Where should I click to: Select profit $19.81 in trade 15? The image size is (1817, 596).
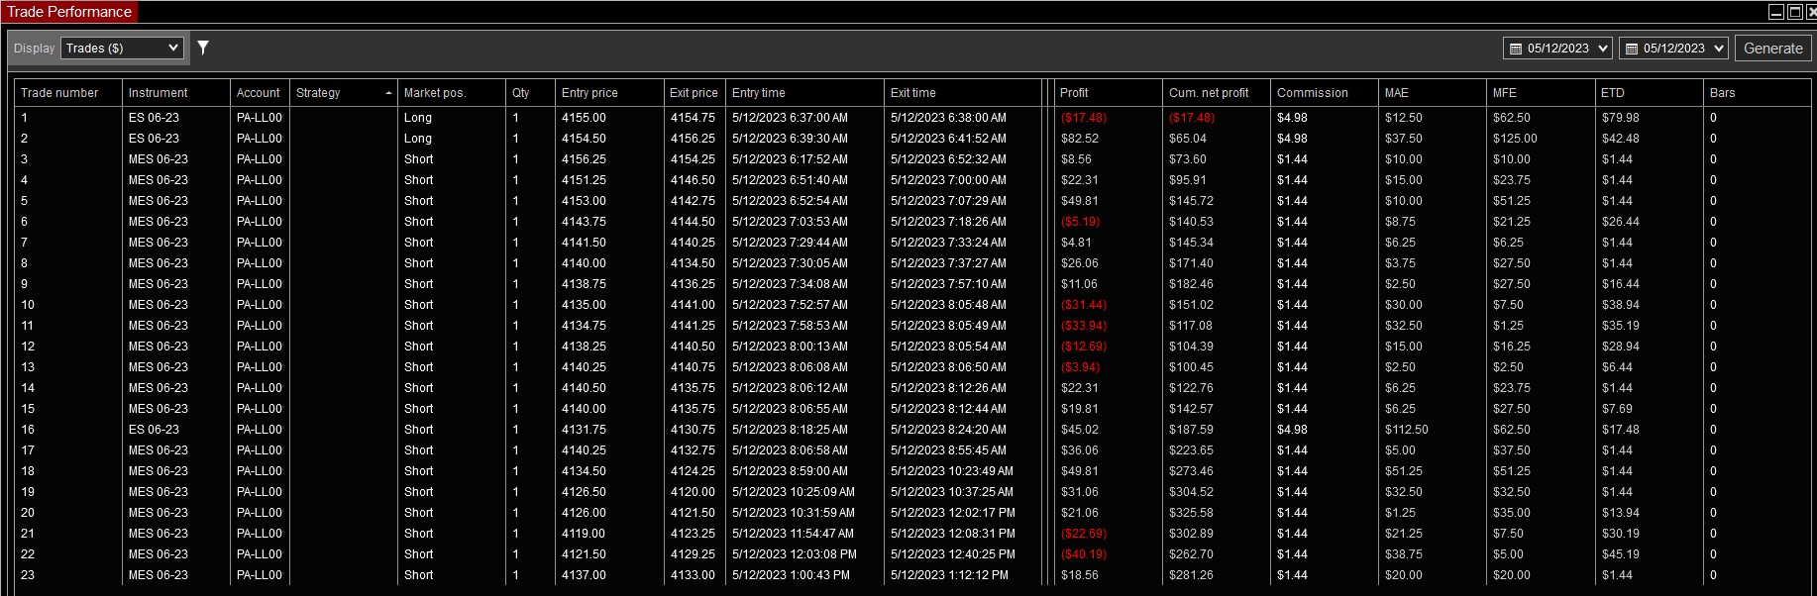tap(1079, 409)
